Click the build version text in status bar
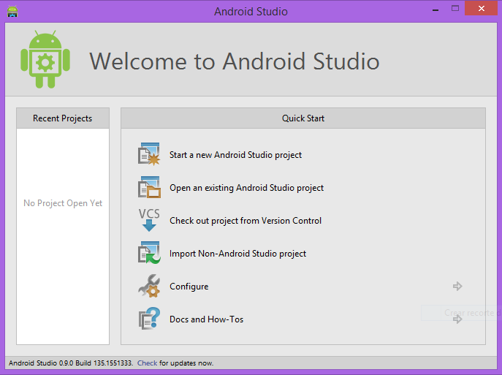Image resolution: width=502 pixels, height=375 pixels. pyautogui.click(x=70, y=363)
